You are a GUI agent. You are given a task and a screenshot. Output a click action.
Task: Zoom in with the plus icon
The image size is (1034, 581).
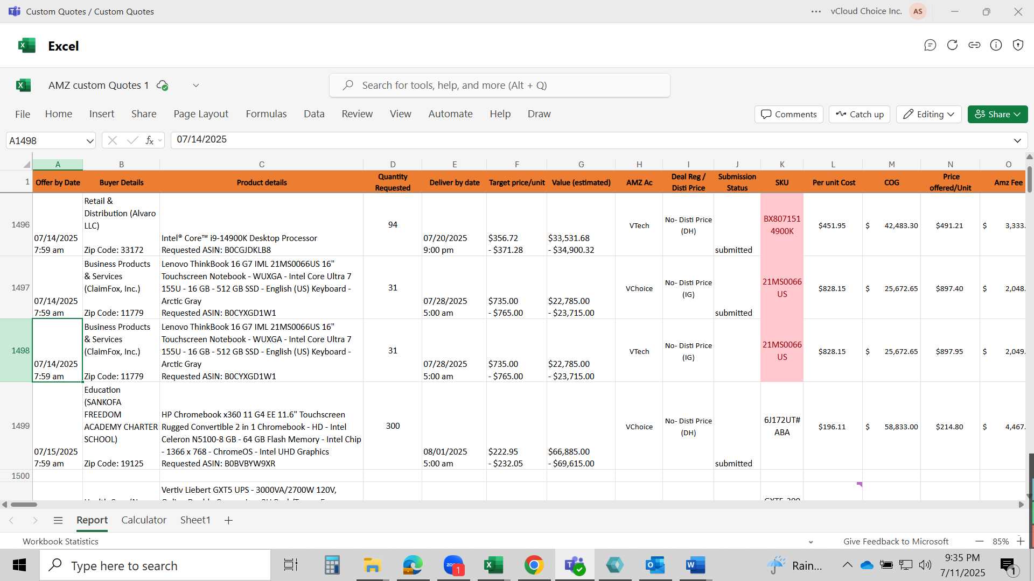click(x=1021, y=541)
